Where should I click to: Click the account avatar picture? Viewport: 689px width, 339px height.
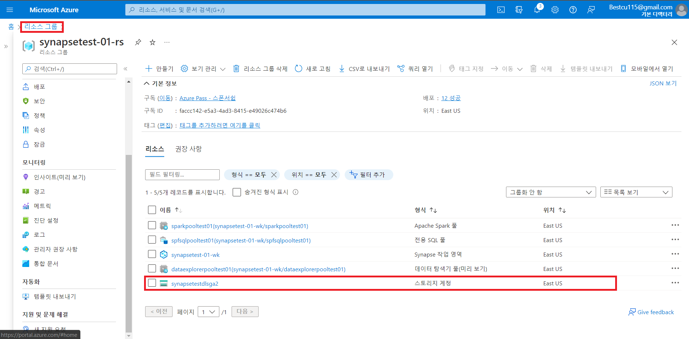pos(681,10)
